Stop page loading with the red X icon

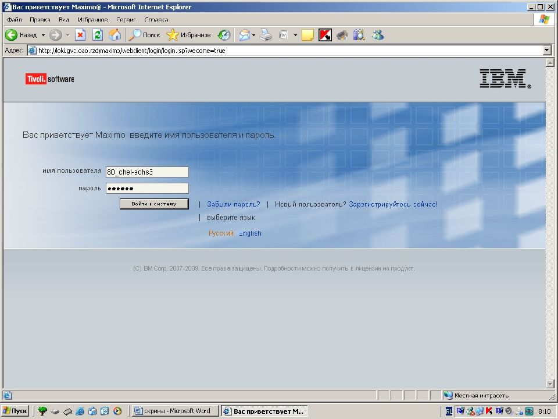pos(80,35)
